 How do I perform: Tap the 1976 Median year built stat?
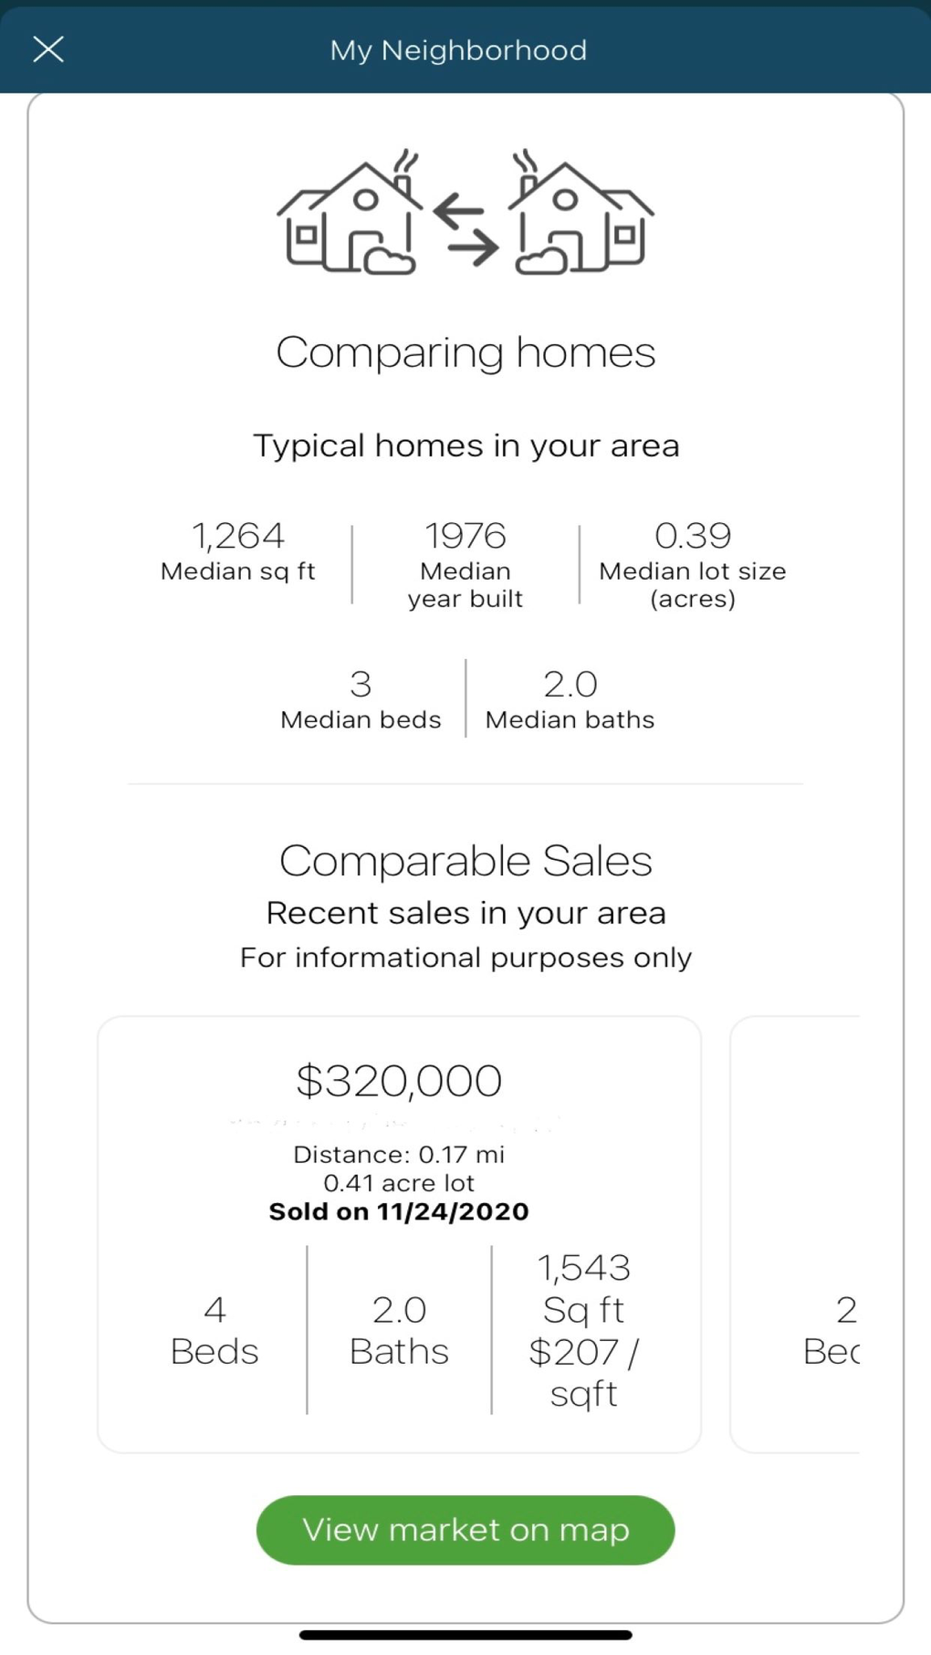point(465,563)
